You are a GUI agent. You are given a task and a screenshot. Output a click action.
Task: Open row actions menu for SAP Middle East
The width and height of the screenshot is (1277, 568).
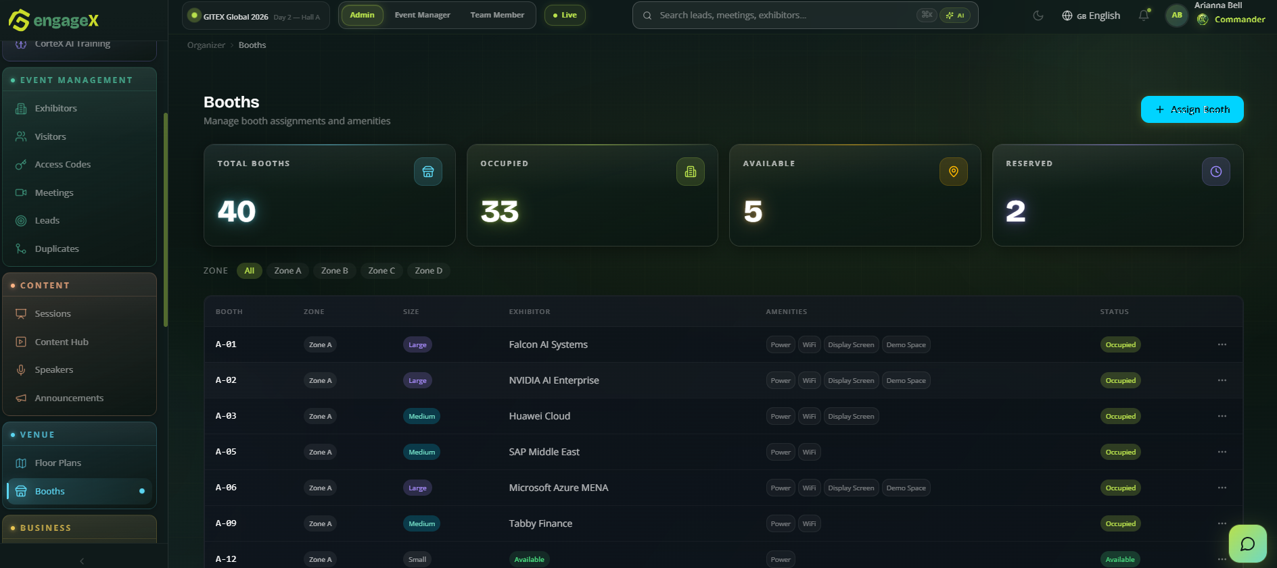click(x=1222, y=452)
